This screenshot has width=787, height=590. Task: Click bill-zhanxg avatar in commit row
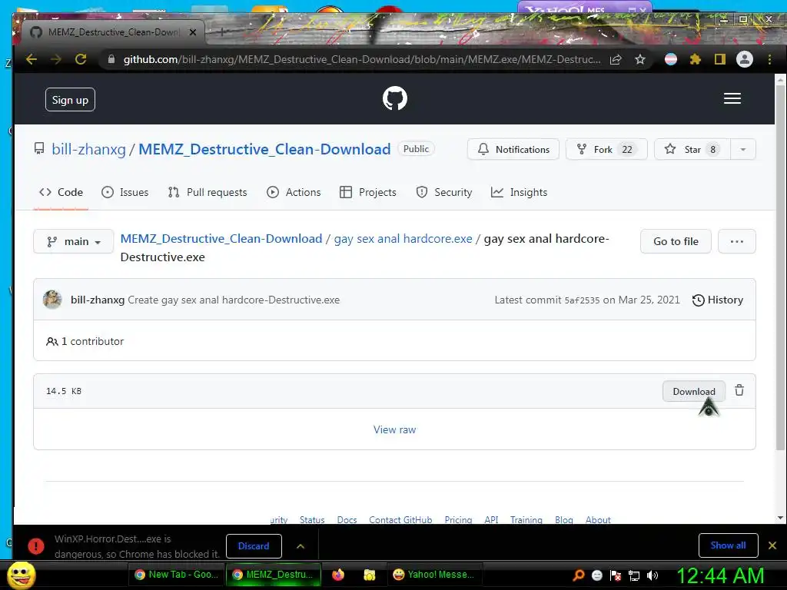(52, 300)
